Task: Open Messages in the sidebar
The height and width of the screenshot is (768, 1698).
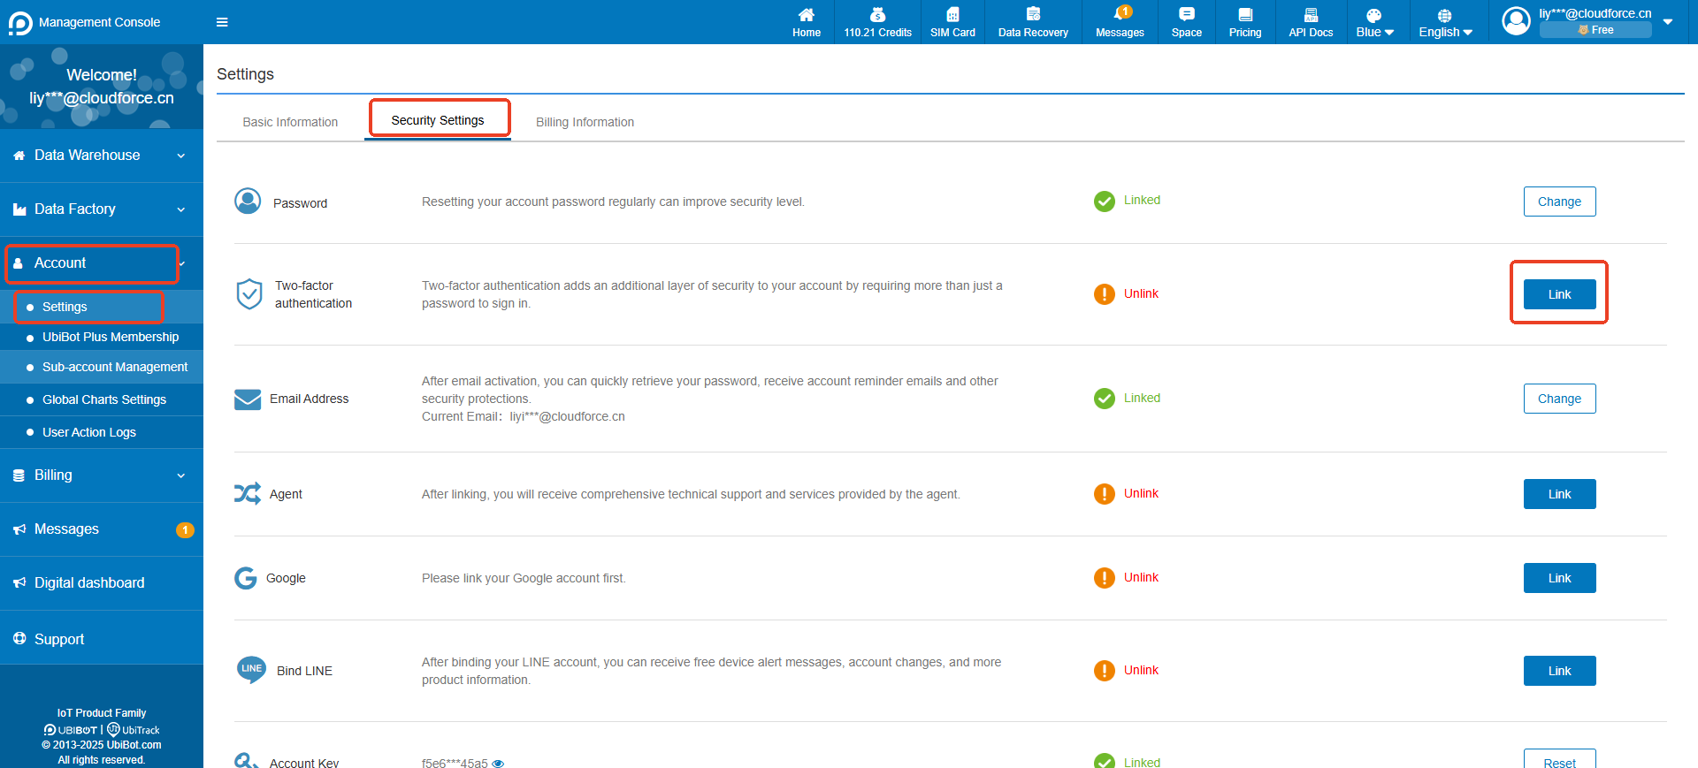Action: point(102,529)
